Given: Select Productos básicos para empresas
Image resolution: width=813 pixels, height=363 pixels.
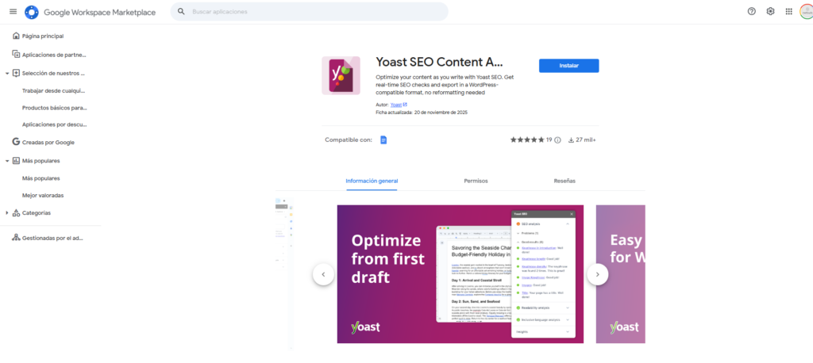Looking at the screenshot, I should (55, 109).
